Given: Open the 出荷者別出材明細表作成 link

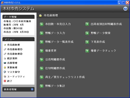Looking at the screenshot, I should point(106,24).
